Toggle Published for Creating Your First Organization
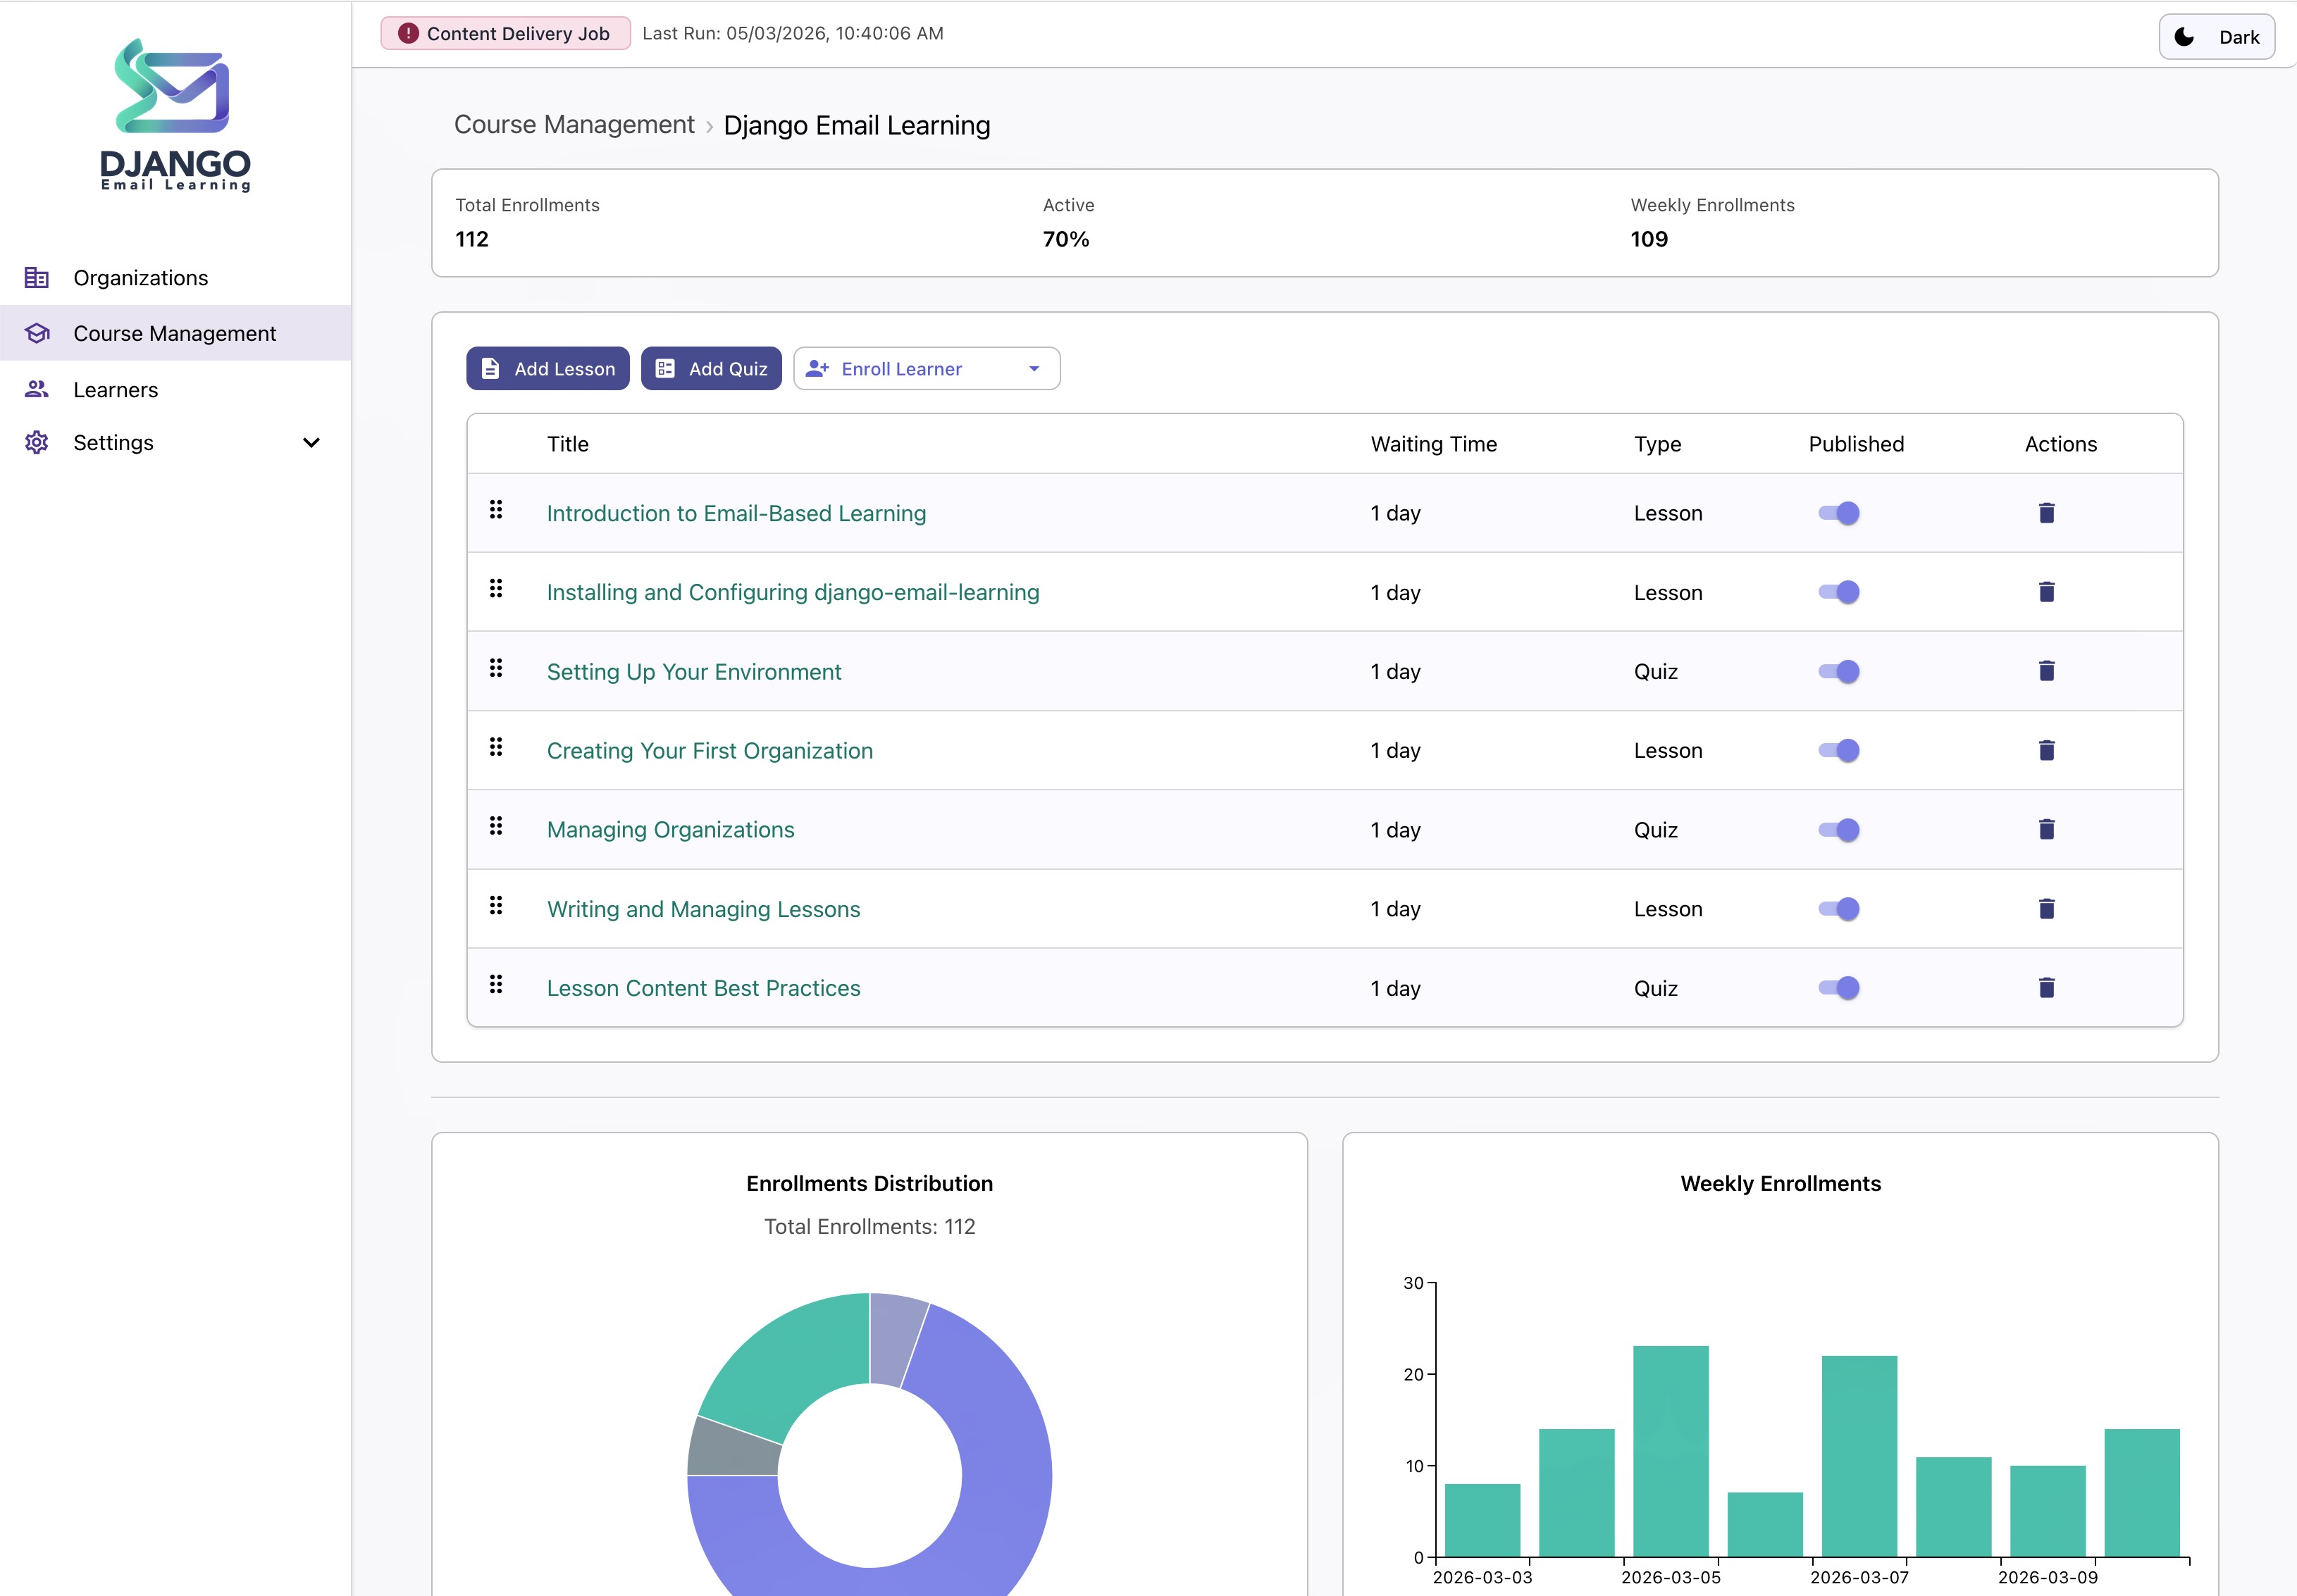Viewport: 2297px width, 1596px height. 1839,750
